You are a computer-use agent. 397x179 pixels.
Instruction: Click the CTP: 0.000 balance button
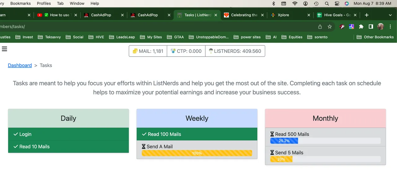(x=186, y=51)
